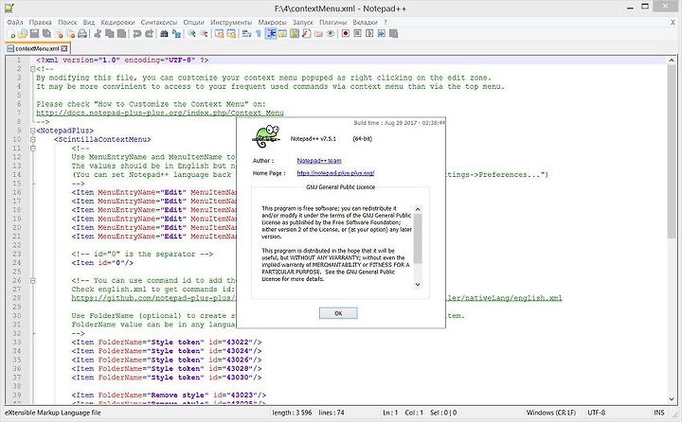Save the recorded macro icon
Screen dimensions: 682x422
point(394,33)
